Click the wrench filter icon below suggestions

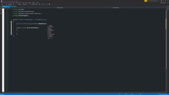click(48, 39)
